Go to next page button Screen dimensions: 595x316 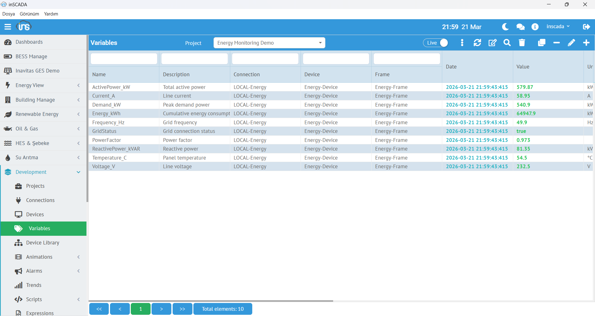(x=161, y=309)
